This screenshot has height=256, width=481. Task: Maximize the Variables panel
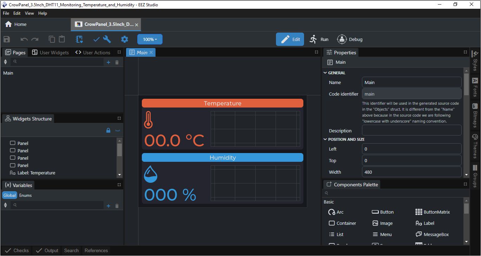tap(119, 185)
